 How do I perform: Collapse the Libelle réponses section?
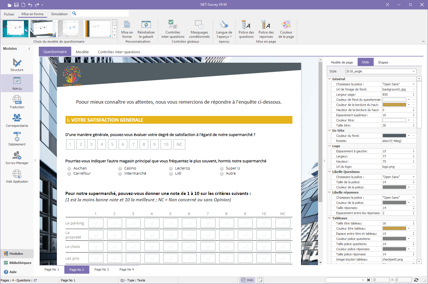point(329,192)
